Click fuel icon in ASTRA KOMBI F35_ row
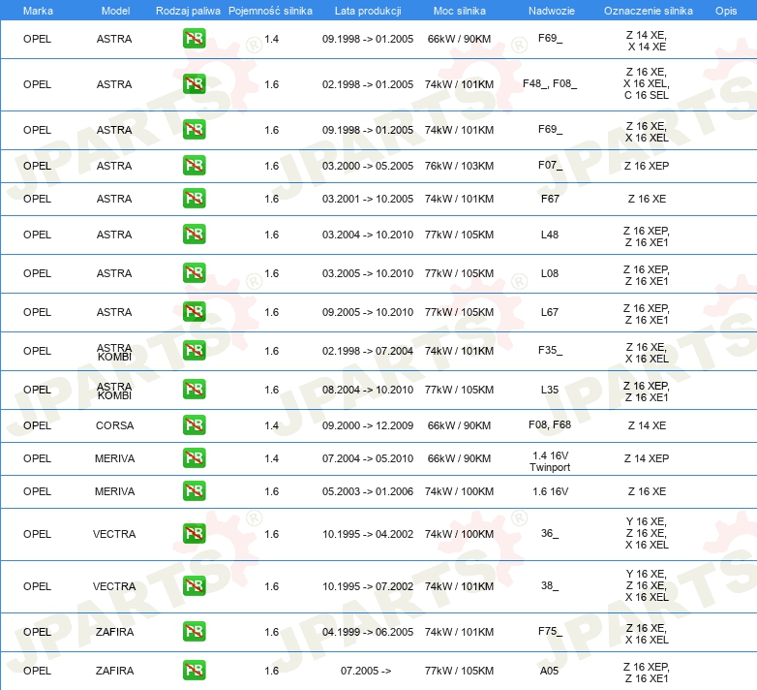Image resolution: width=757 pixels, height=690 pixels. (194, 350)
